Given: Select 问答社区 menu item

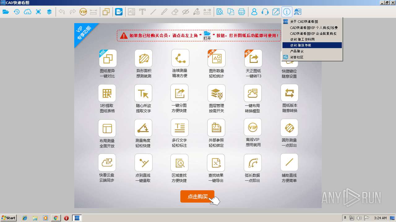Looking at the screenshot, I should click(x=312, y=57).
